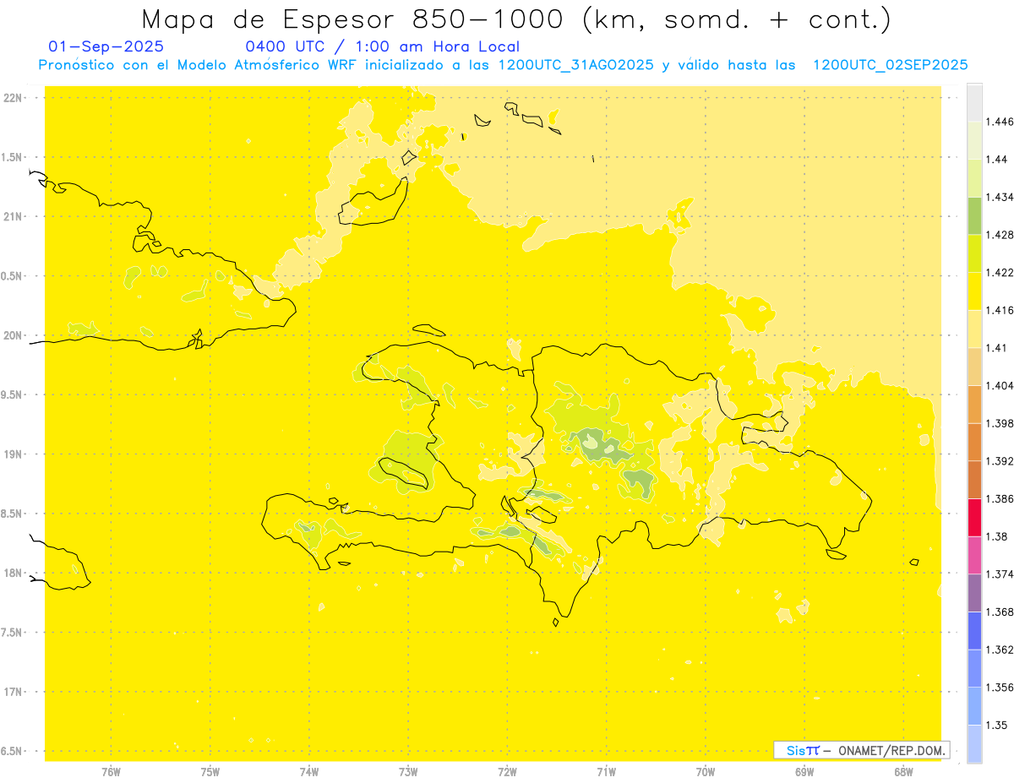Pick the red swatch between 1.38 and 1.386
Image resolution: width=1014 pixels, height=783 pixels.
(x=974, y=518)
